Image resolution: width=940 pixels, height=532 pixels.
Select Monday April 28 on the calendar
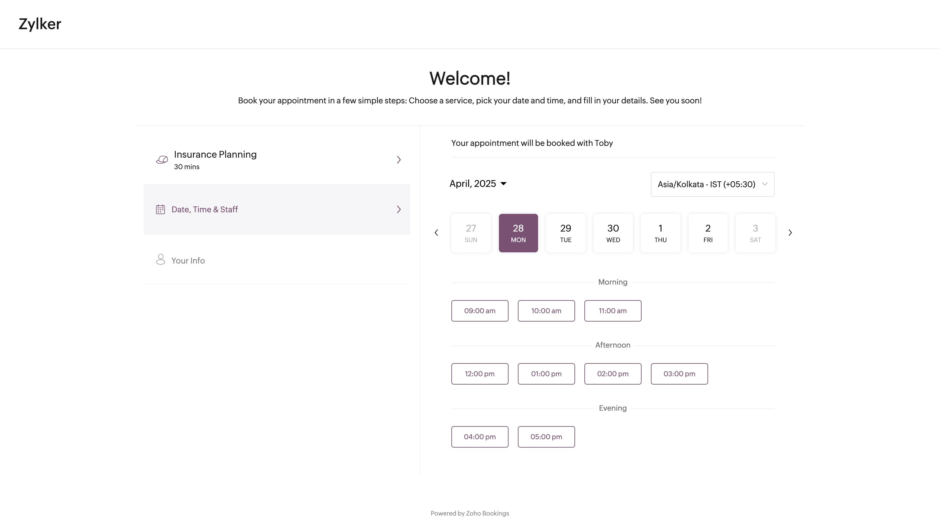coord(518,232)
